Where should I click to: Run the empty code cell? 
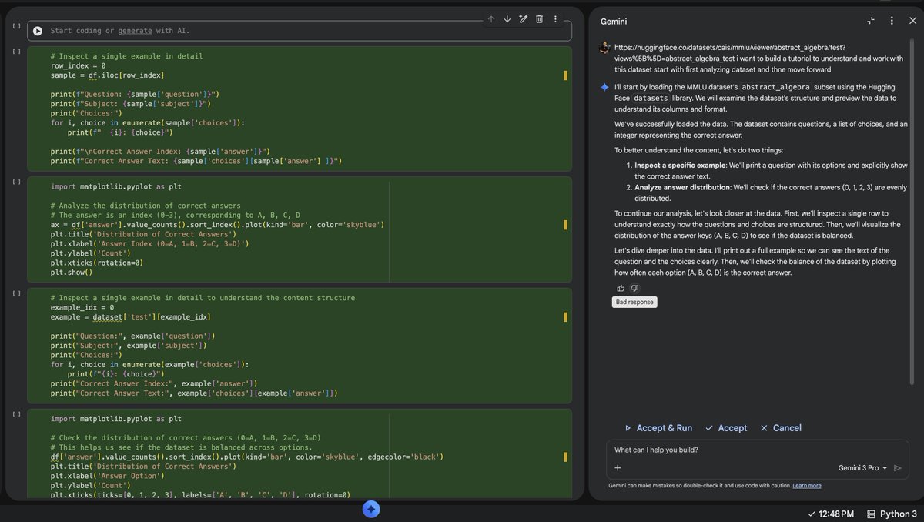tap(37, 31)
